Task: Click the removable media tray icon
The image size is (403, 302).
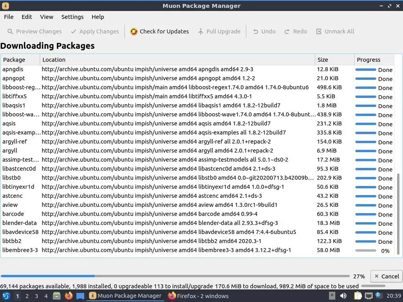Action: click(x=332, y=296)
